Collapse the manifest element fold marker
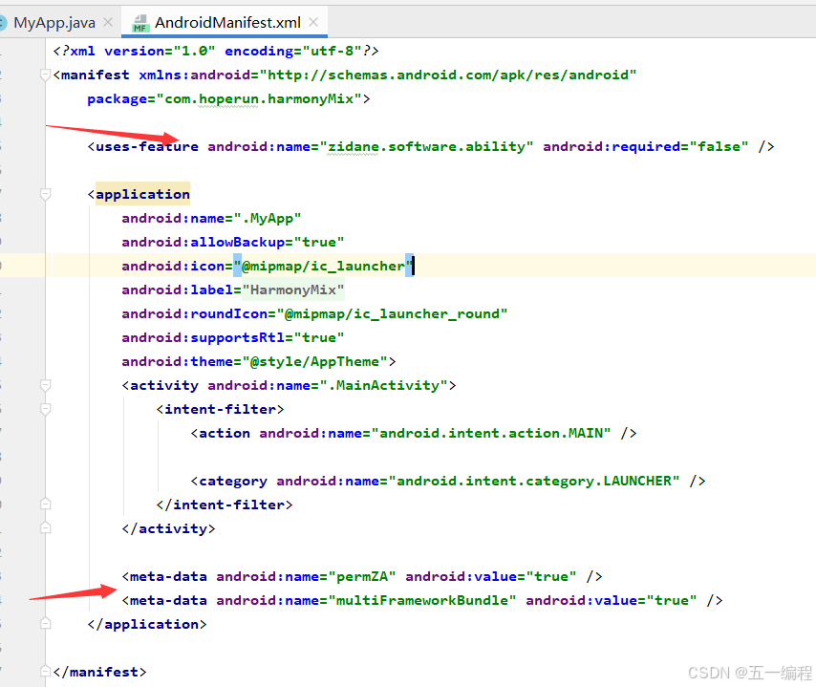The width and height of the screenshot is (816, 687). (45, 75)
